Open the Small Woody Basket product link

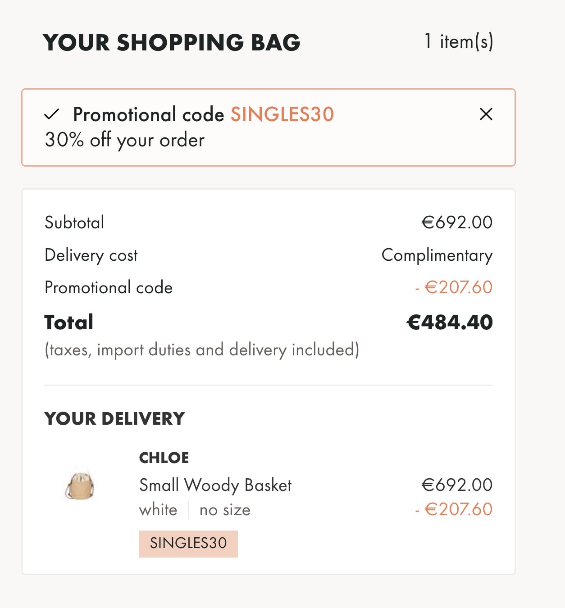coord(215,485)
